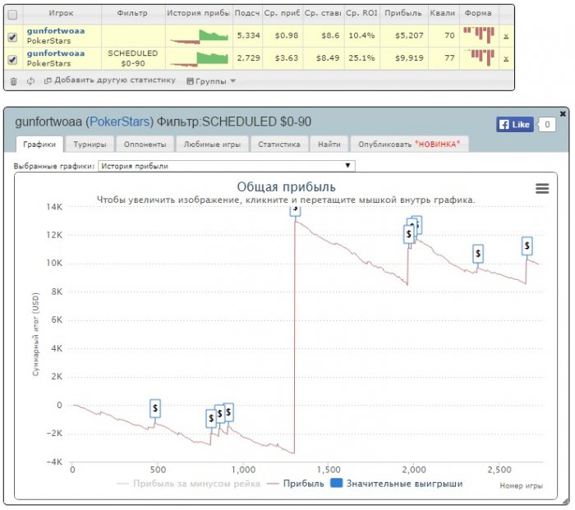Click the Facebook Like button
The width and height of the screenshot is (575, 510).
[x=515, y=125]
